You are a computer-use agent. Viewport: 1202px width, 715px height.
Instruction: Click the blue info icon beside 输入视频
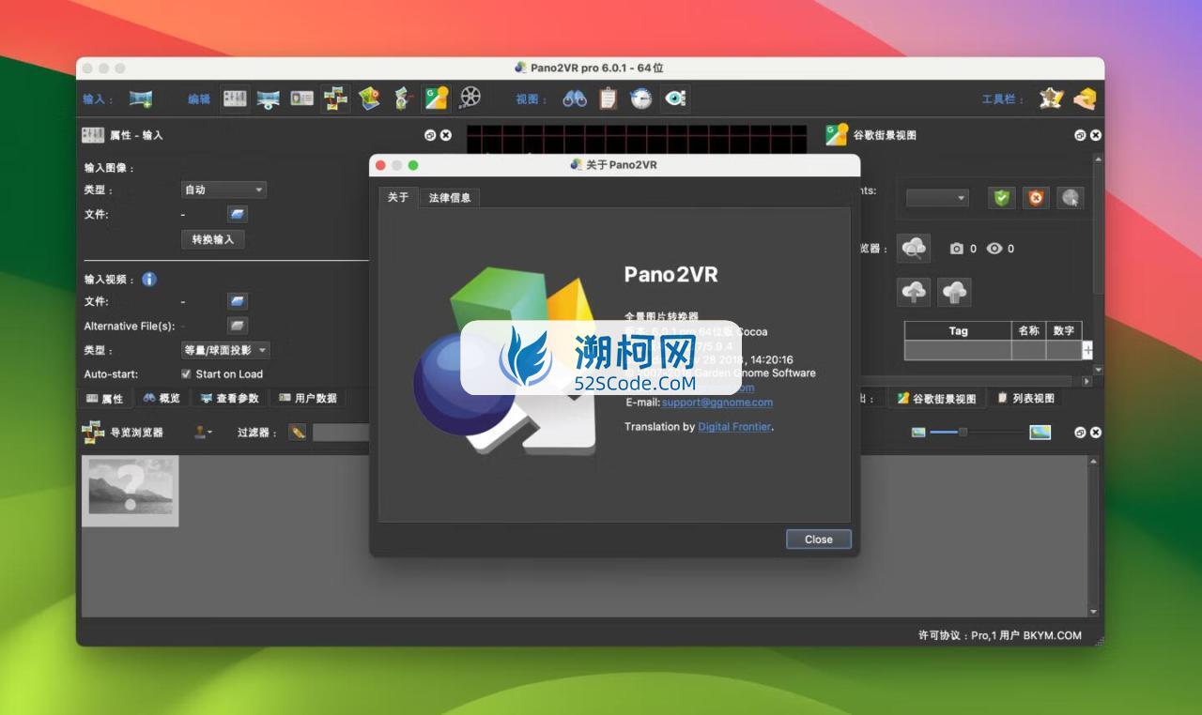click(149, 279)
